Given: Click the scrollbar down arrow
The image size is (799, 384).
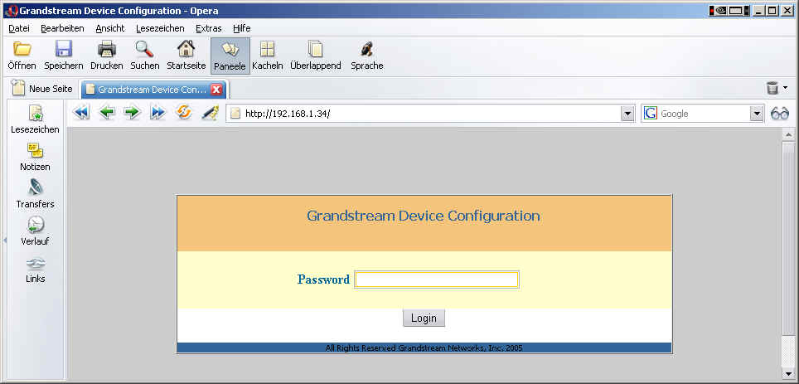Looking at the screenshot, I should 788,373.
